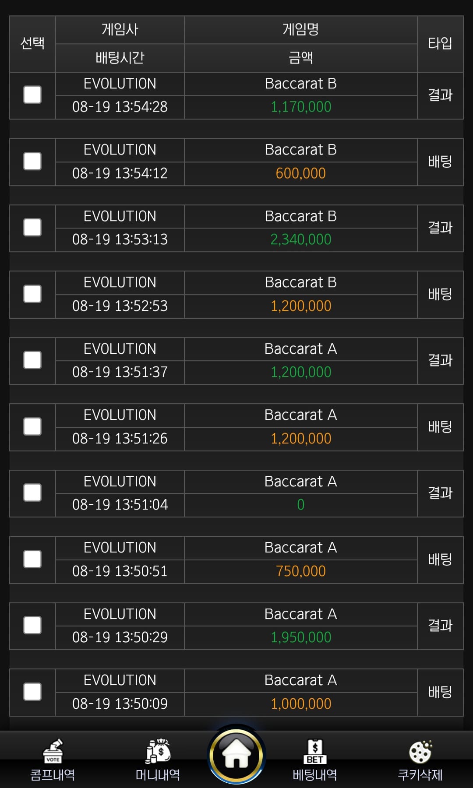473x788 pixels.
Task: Check the box for 13:54:28 entry
Action: pos(32,95)
